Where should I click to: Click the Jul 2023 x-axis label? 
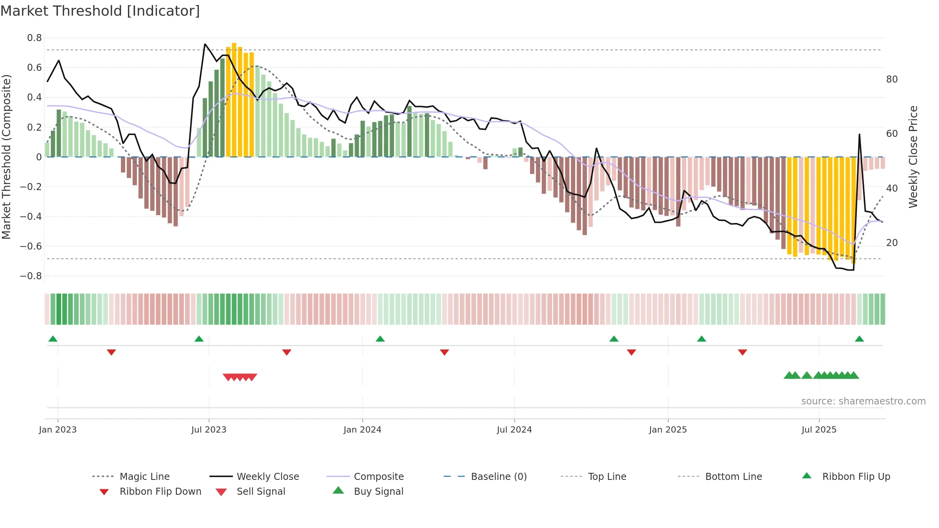[209, 429]
